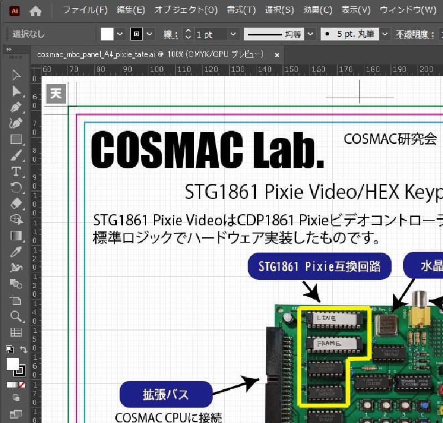Activate the Pen tool
This screenshot has height=423, width=443.
17,107
